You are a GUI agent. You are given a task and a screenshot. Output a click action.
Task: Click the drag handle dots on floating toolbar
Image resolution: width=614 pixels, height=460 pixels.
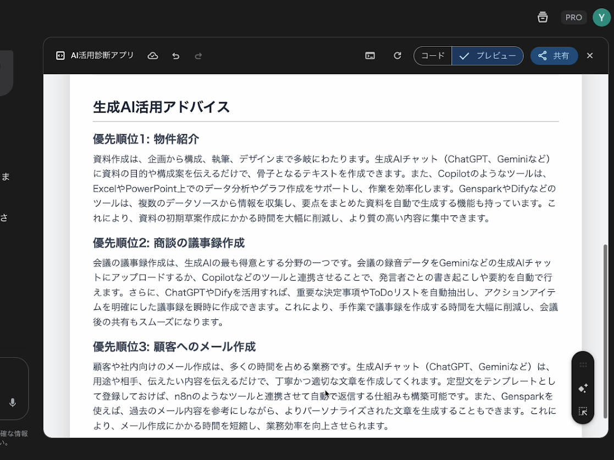583,365
